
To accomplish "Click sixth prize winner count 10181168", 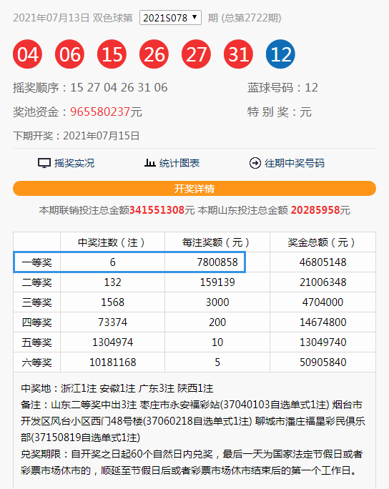I will pyautogui.click(x=112, y=362).
